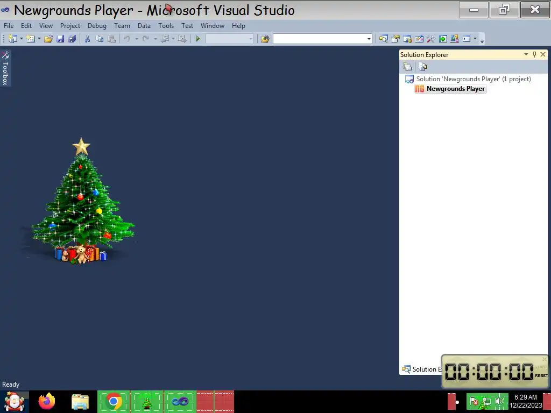Click the Properties Window toolbar icon

coord(395,39)
